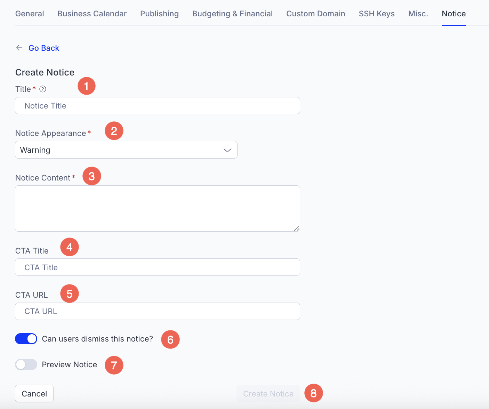
Task: Click the back arrow icon
Action: [x=19, y=48]
